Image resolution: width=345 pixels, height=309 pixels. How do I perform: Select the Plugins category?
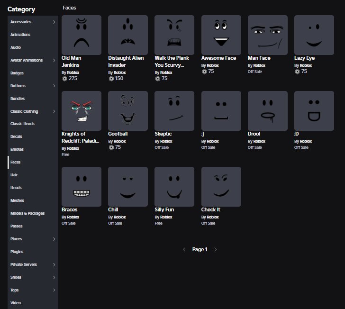33,252
